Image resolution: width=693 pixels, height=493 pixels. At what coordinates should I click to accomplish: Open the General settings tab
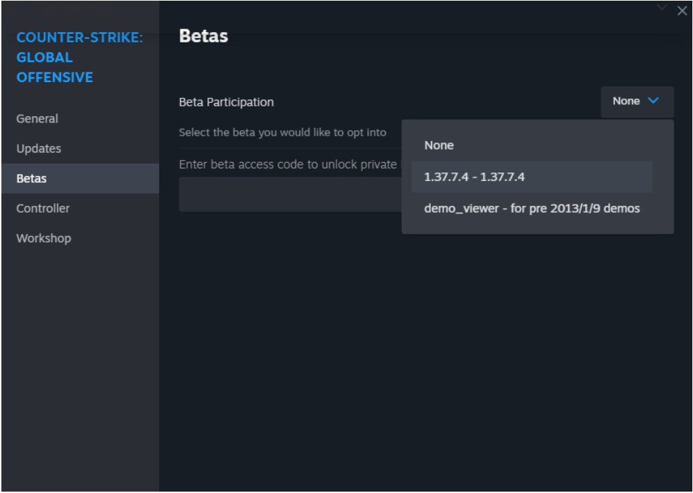38,119
